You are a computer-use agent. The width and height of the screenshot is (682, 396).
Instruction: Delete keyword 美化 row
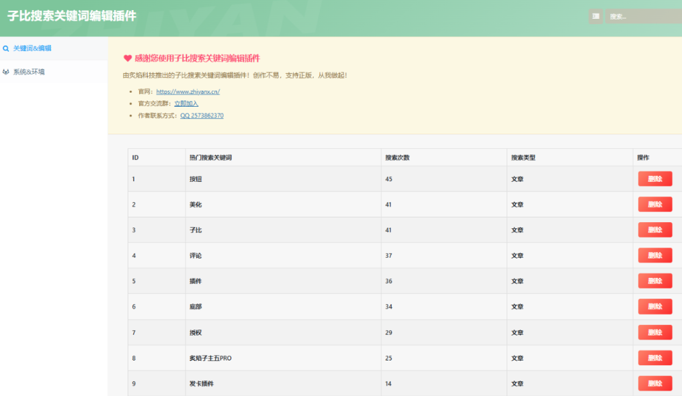(x=655, y=204)
